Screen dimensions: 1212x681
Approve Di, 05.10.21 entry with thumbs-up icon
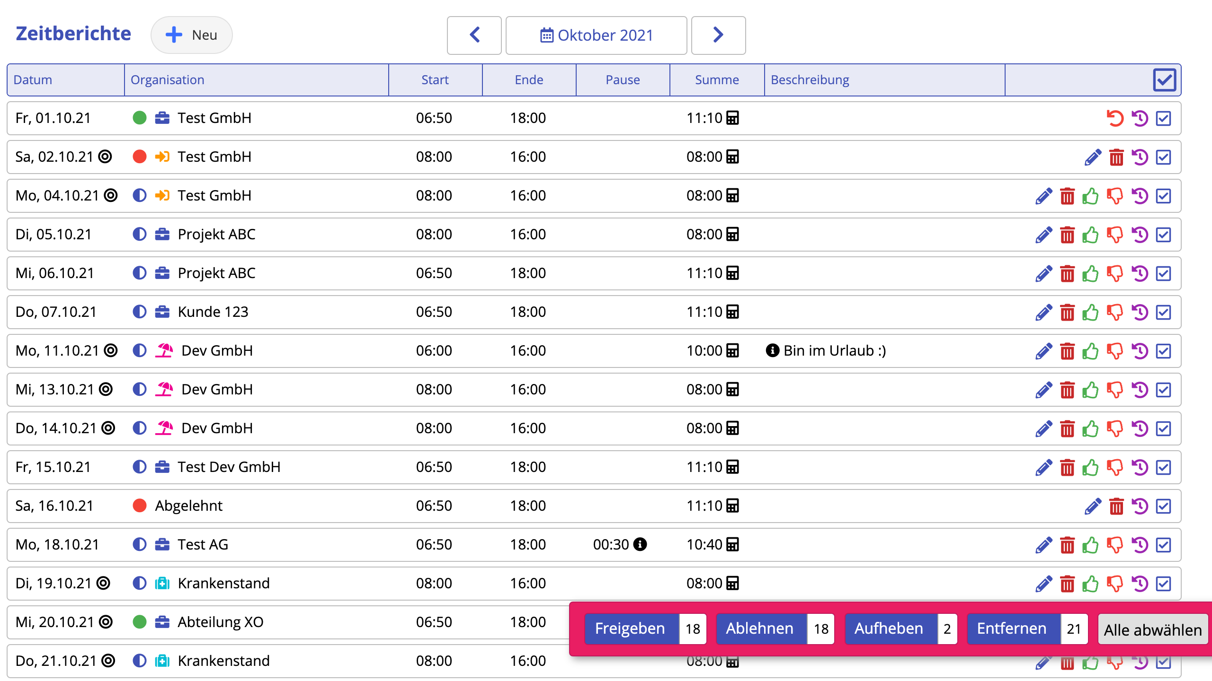[1090, 235]
